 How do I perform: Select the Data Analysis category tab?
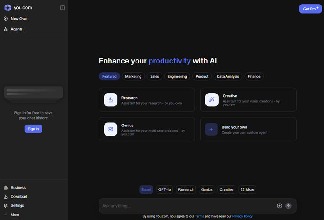(228, 76)
